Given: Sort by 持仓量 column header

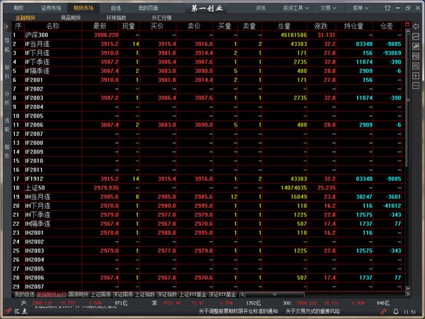Looking at the screenshot, I should pyautogui.click(x=353, y=26).
